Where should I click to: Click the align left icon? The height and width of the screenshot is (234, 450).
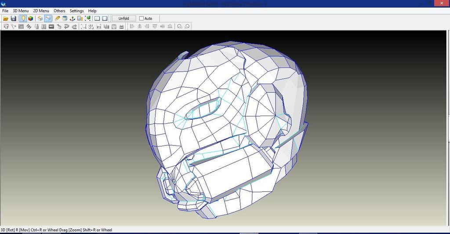tap(132, 26)
